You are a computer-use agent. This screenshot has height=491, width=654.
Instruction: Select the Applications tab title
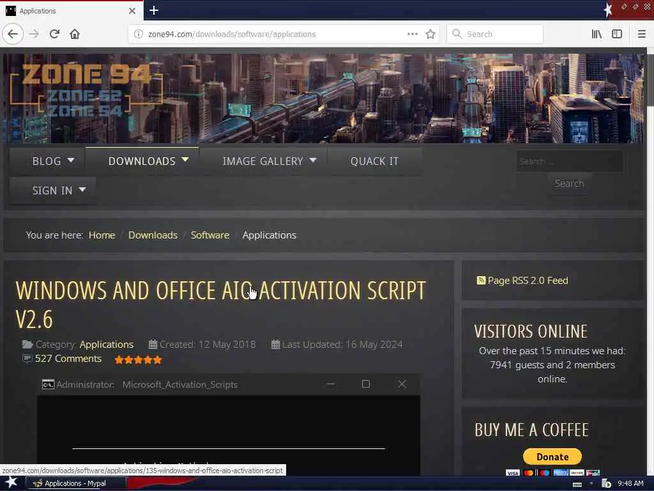[x=38, y=11]
